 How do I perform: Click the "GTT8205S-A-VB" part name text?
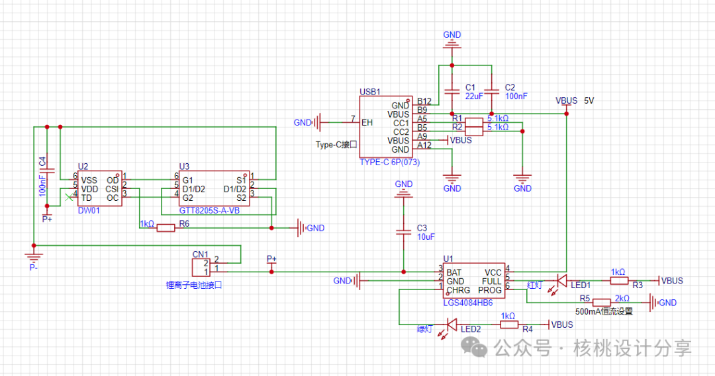tap(209, 210)
